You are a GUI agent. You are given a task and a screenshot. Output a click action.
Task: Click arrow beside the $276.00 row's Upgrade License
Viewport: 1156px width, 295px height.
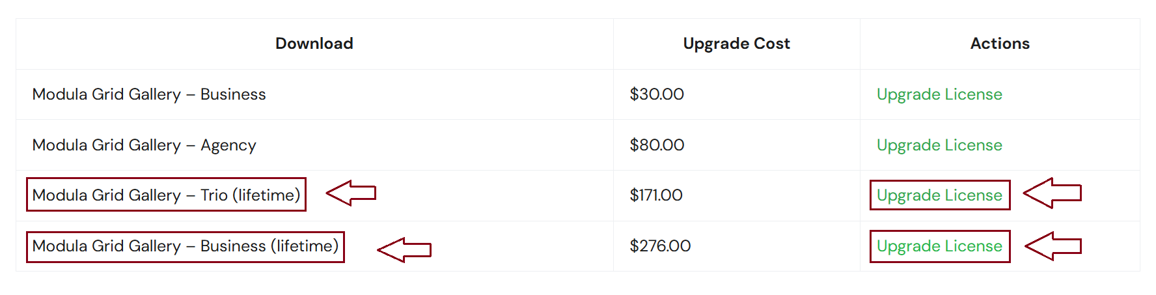click(1053, 246)
